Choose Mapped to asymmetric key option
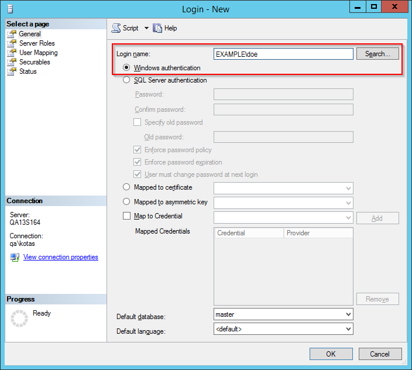The image size is (412, 370). pos(126,202)
